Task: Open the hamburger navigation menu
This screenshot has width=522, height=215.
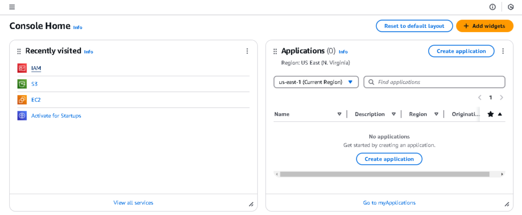Action: click(x=12, y=7)
